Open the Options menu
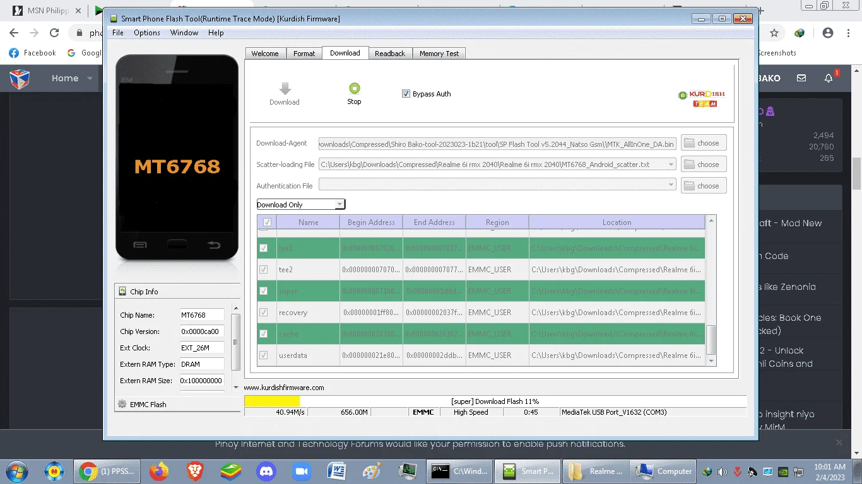The width and height of the screenshot is (862, 484). (x=147, y=33)
